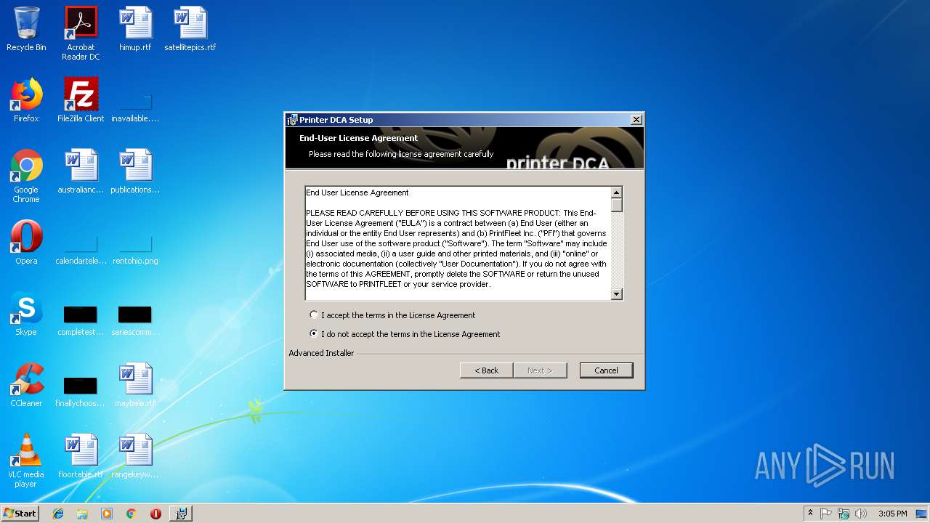Select rangekeyw... document icon
Screen dimensions: 930x523
pyautogui.click(x=135, y=457)
